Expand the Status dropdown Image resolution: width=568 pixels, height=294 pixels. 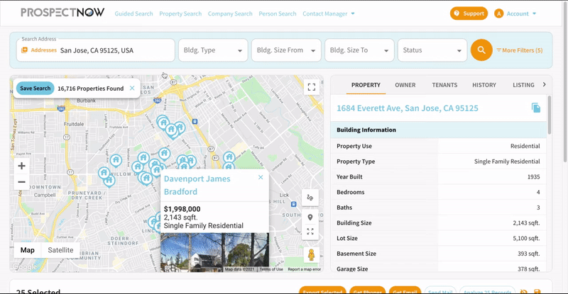(432, 50)
